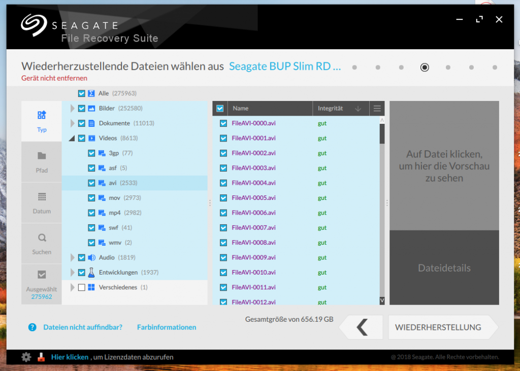The image size is (520, 371).
Task: Click the Audio speaker icon
Action: (x=91, y=258)
